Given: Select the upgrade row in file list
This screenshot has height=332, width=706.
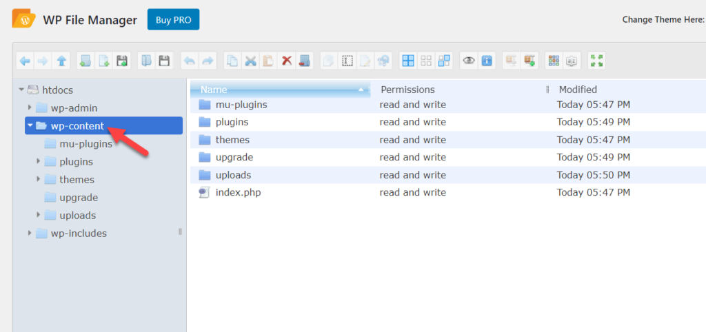Looking at the screenshot, I should (x=448, y=158).
